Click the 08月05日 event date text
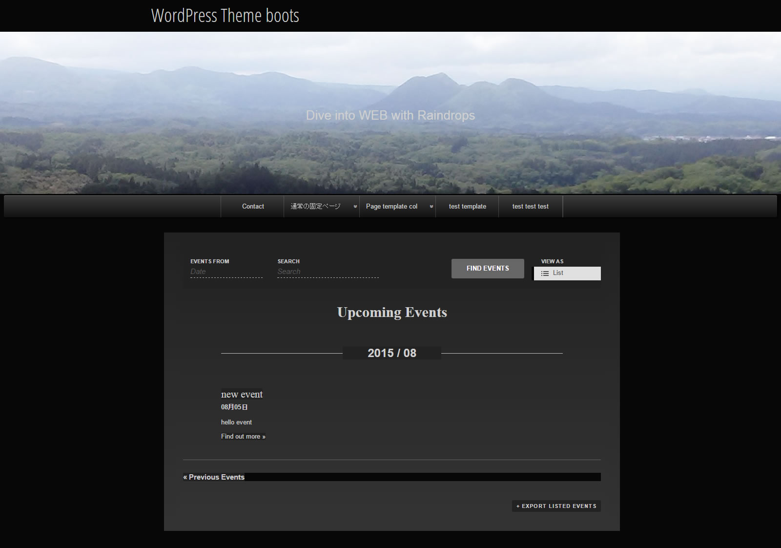 pyautogui.click(x=234, y=407)
